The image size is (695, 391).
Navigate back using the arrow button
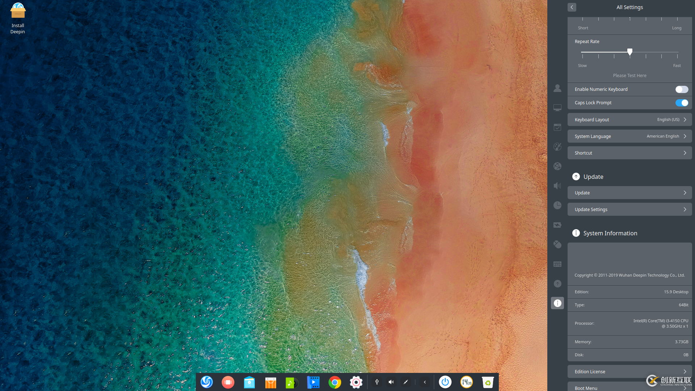(x=572, y=7)
